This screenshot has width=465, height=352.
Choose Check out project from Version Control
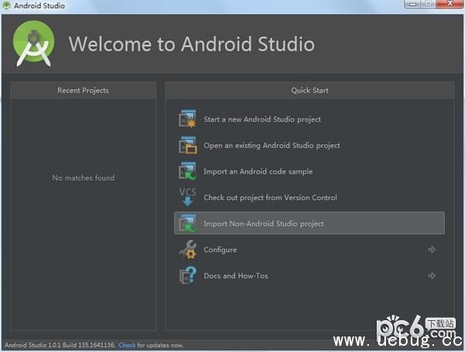(x=270, y=198)
